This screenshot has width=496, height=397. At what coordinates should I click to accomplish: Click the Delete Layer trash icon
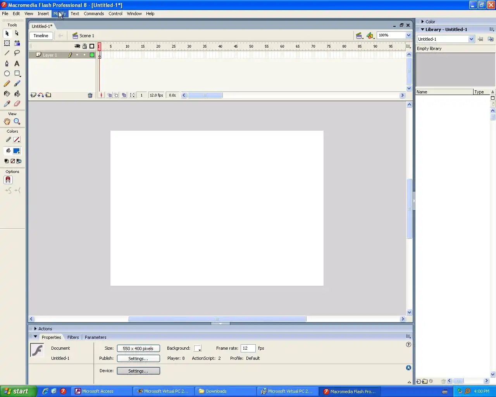(x=90, y=95)
